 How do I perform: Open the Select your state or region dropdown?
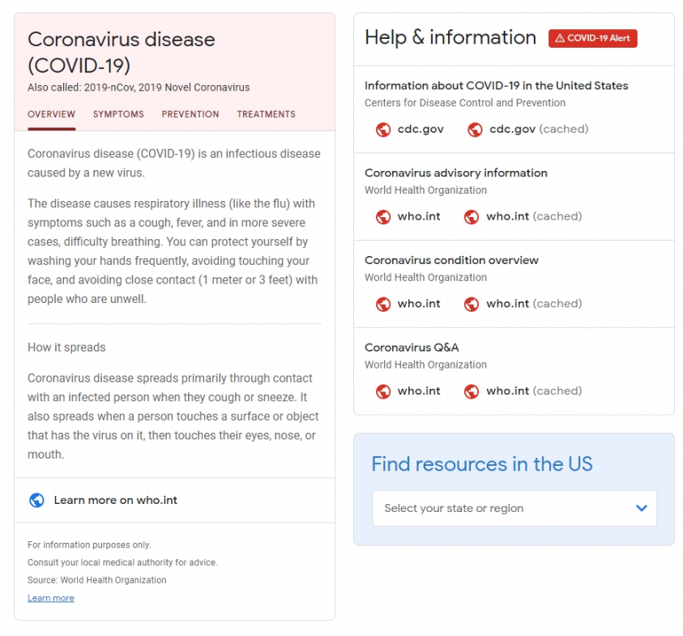pos(514,508)
